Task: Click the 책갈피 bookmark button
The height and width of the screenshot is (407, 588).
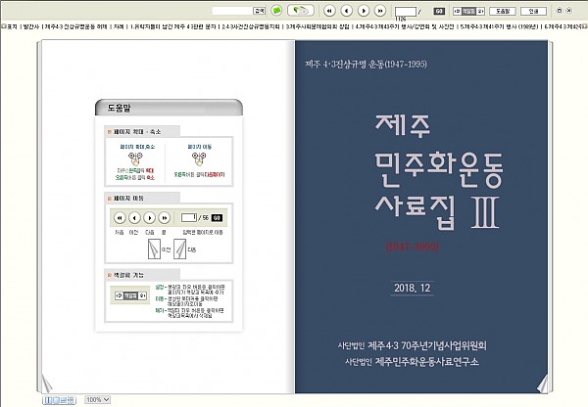Action: [x=468, y=11]
